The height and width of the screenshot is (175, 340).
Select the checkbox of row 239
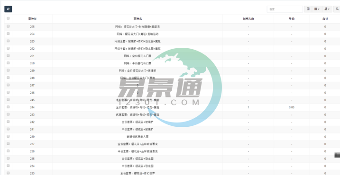click(8, 136)
